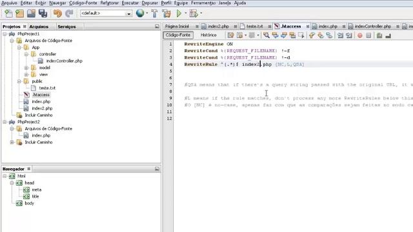Click the New Project toolbar icon
The image size is (413, 232).
coord(19,13)
